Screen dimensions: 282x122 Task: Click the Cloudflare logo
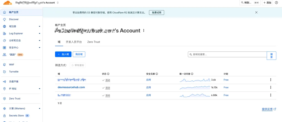8,3
